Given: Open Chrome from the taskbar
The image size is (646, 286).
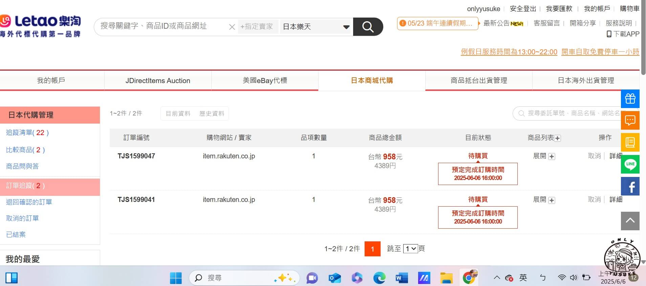Looking at the screenshot, I should 469,278.
